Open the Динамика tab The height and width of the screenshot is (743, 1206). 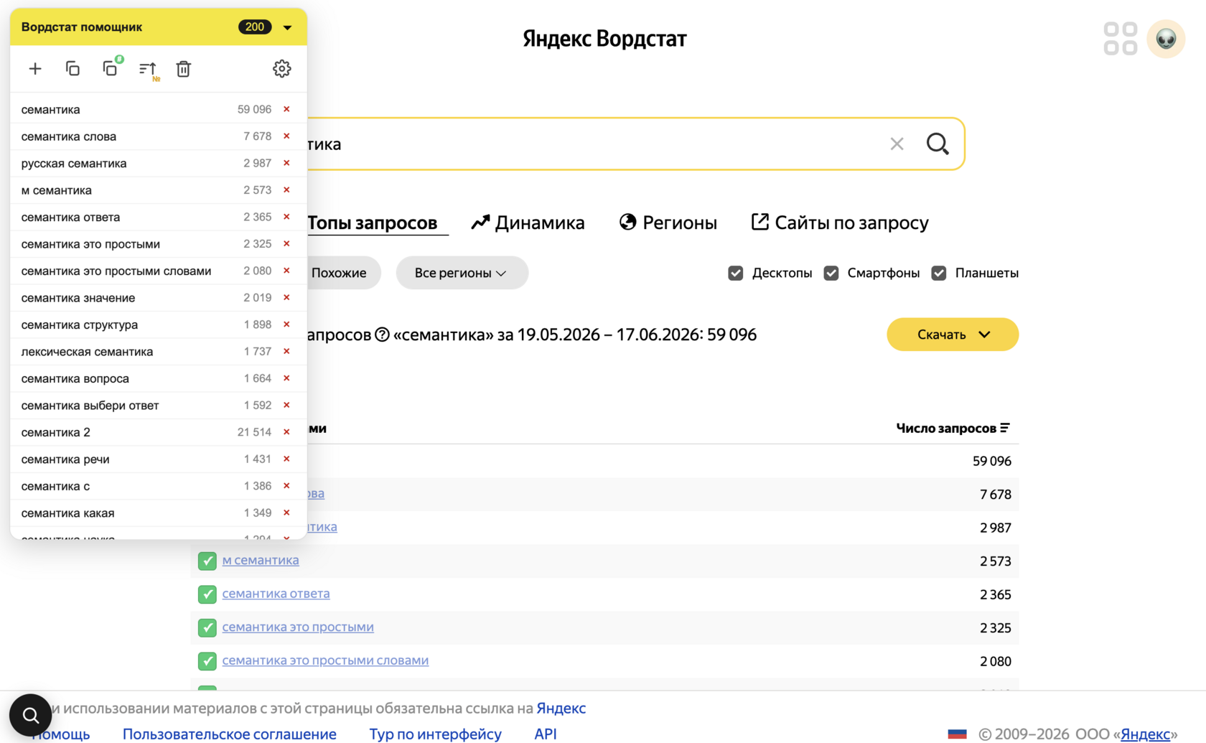[528, 223]
